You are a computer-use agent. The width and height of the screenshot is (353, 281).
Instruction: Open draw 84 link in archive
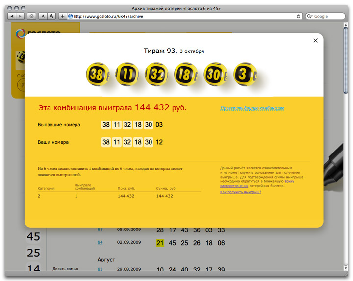click(100, 242)
